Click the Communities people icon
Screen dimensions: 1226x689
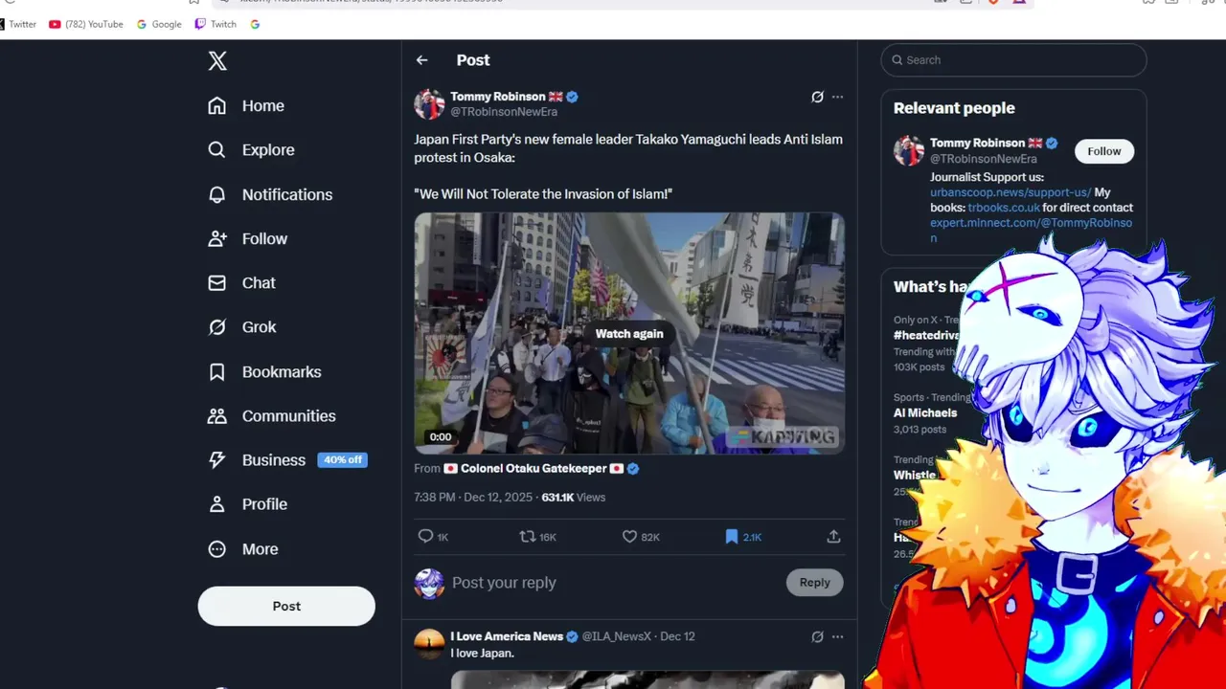tap(217, 415)
